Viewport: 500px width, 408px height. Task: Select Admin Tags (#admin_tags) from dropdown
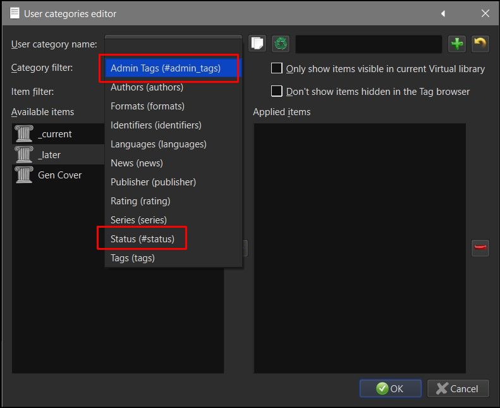pyautogui.click(x=173, y=68)
